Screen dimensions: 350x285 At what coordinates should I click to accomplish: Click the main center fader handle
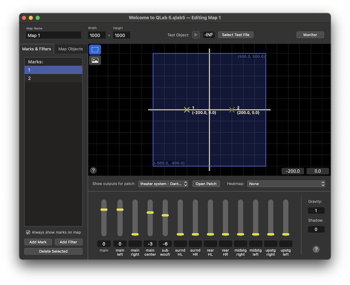pyautogui.click(x=150, y=212)
